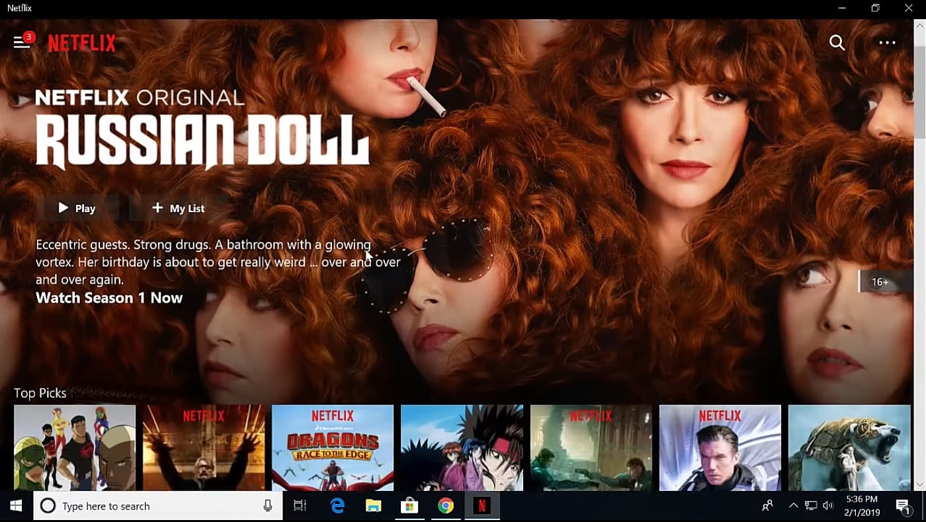Activate the voice search microphone

(x=267, y=505)
